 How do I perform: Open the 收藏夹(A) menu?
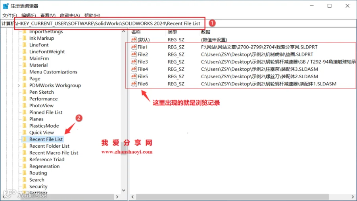coord(70,15)
